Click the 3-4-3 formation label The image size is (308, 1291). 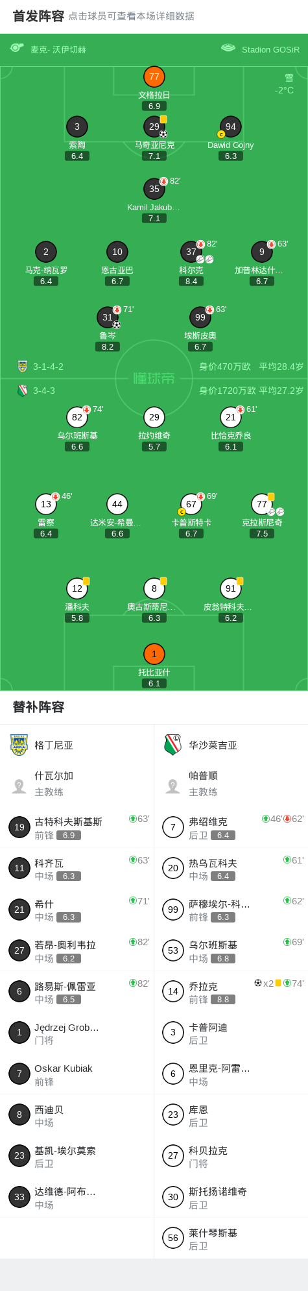click(44, 391)
